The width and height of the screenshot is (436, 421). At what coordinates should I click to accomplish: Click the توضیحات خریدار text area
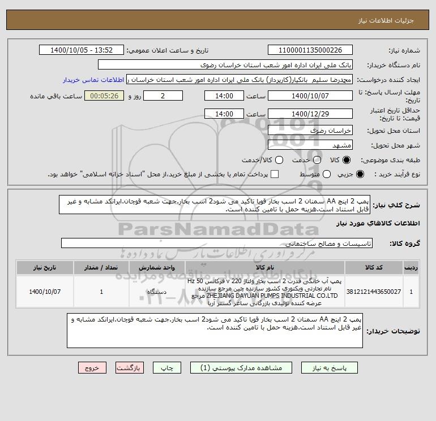tap(215, 331)
